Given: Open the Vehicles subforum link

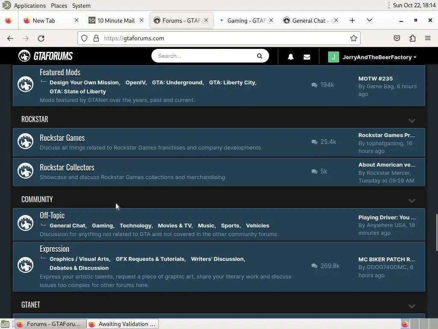Looking at the screenshot, I should [x=257, y=225].
